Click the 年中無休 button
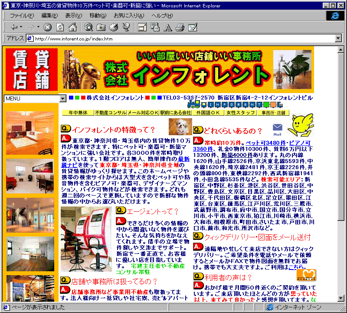Viewport: 347px width, 313px height. pos(78,113)
